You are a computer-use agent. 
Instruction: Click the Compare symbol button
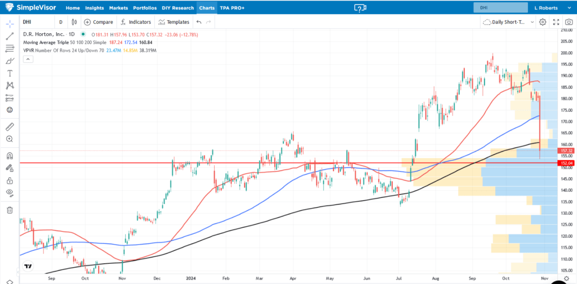tap(99, 22)
